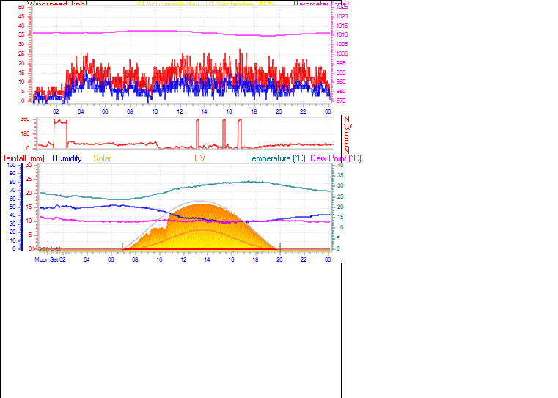558x398 pixels.
Task: Click the Dew Point (°C) legend label
Action: coord(336,158)
